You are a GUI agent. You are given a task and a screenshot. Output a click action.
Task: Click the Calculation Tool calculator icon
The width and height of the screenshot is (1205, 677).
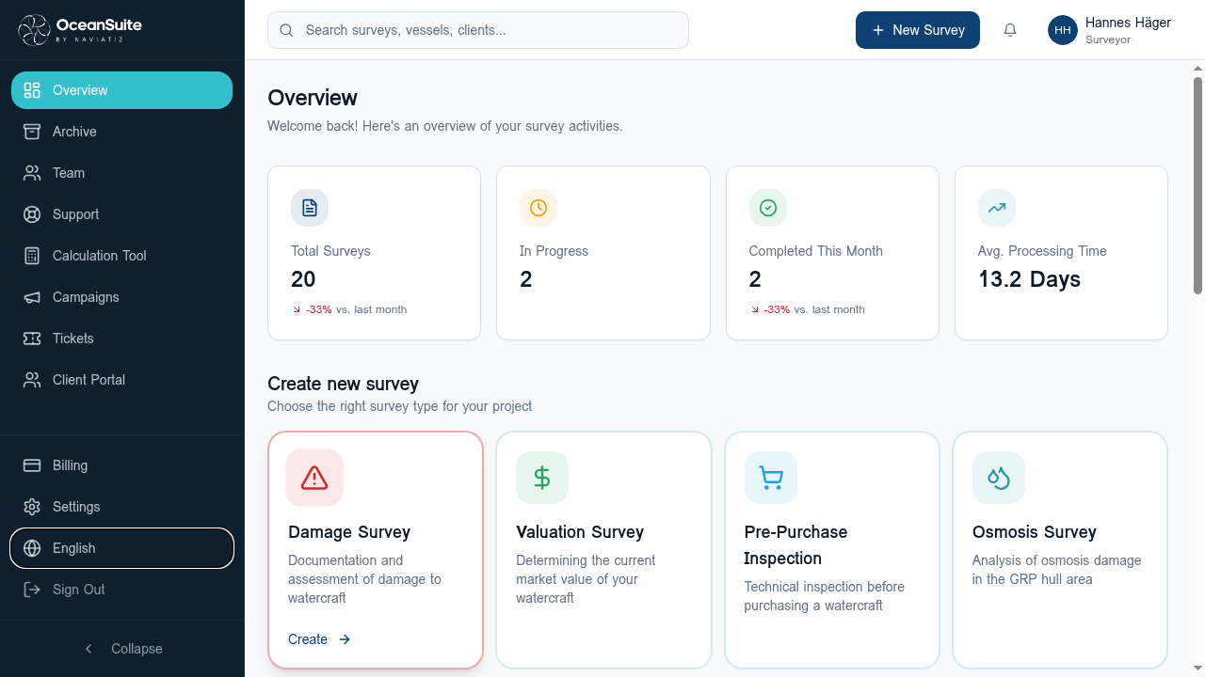[x=32, y=256]
